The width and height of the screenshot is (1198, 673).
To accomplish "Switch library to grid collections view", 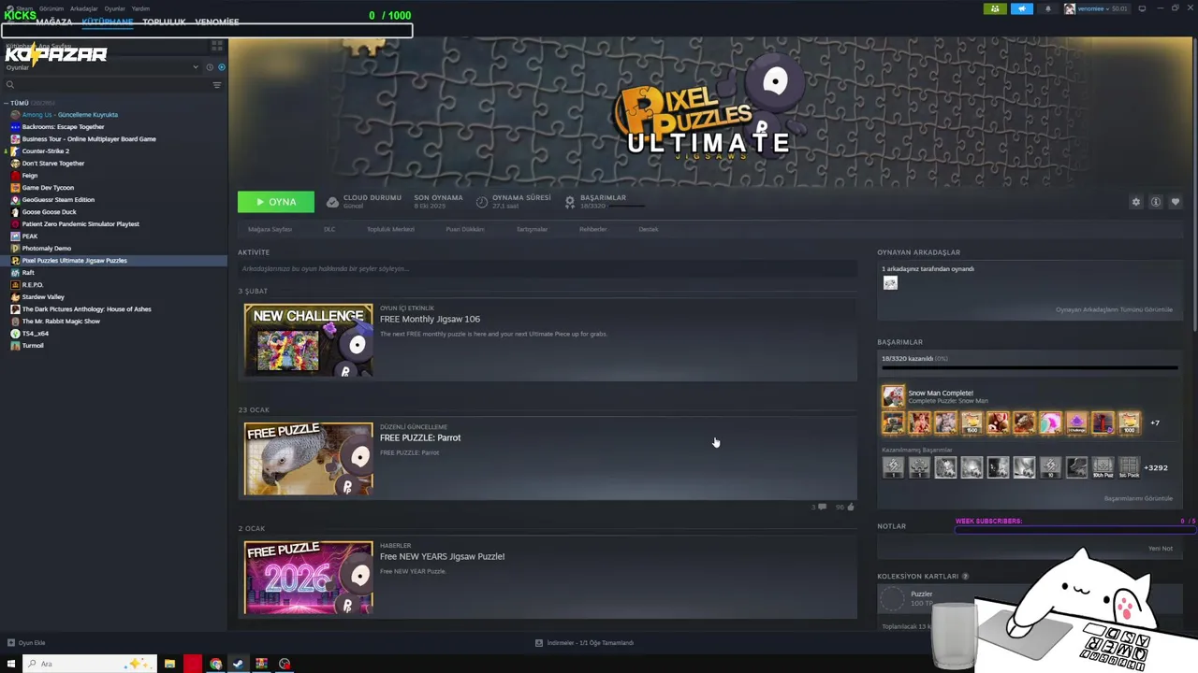I will coord(217,45).
